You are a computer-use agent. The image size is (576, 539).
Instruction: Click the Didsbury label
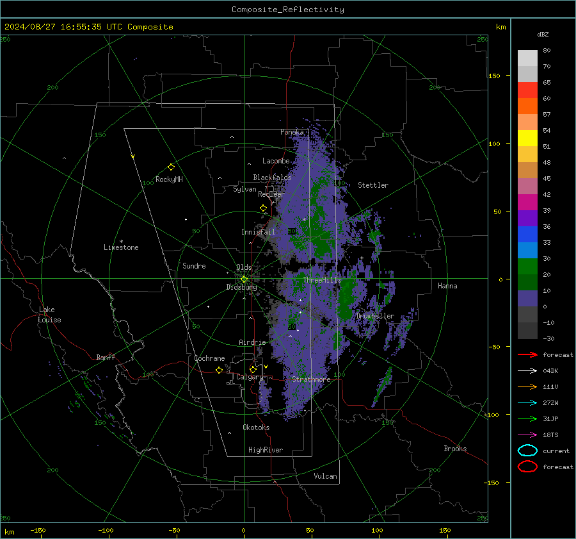click(241, 287)
